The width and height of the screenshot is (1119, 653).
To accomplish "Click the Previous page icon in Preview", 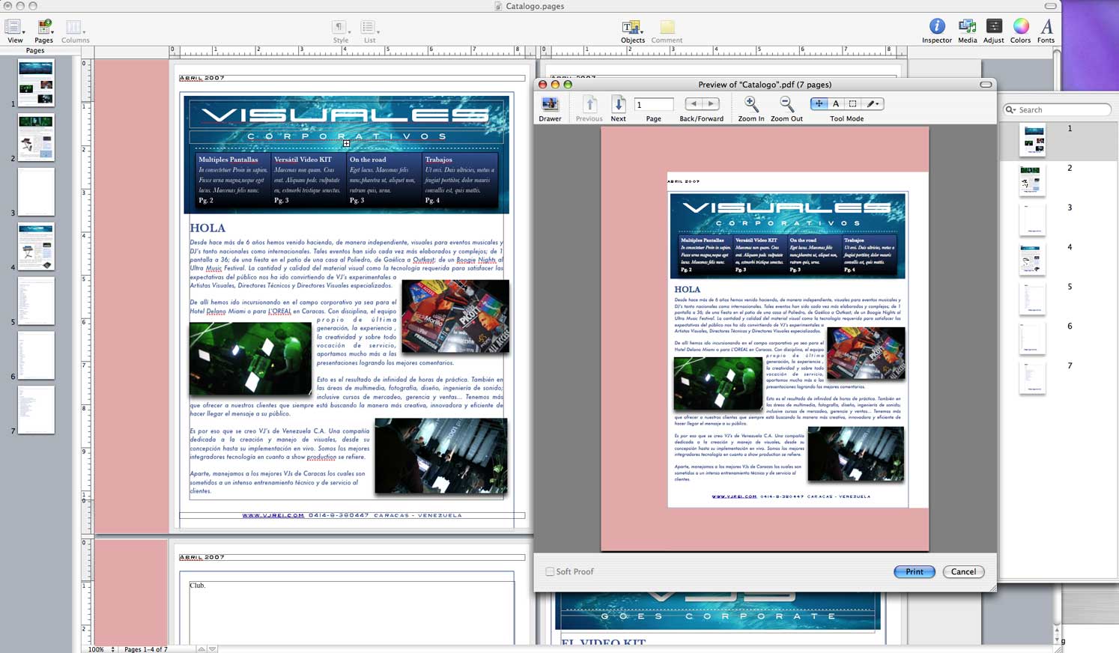I will pyautogui.click(x=589, y=104).
